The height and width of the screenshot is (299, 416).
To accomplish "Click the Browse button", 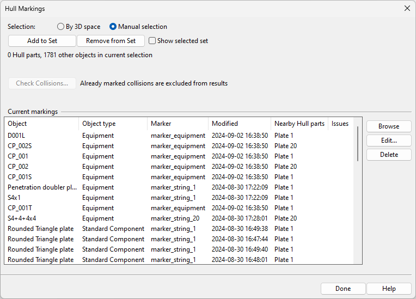I will [389, 126].
